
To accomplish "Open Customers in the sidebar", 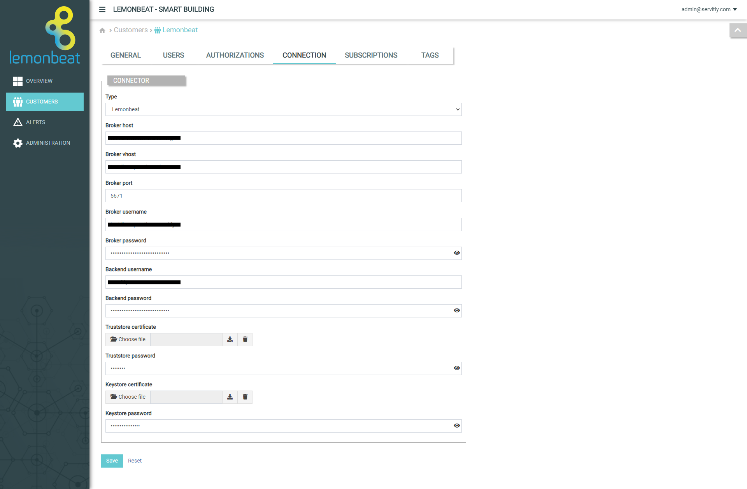I will (45, 102).
